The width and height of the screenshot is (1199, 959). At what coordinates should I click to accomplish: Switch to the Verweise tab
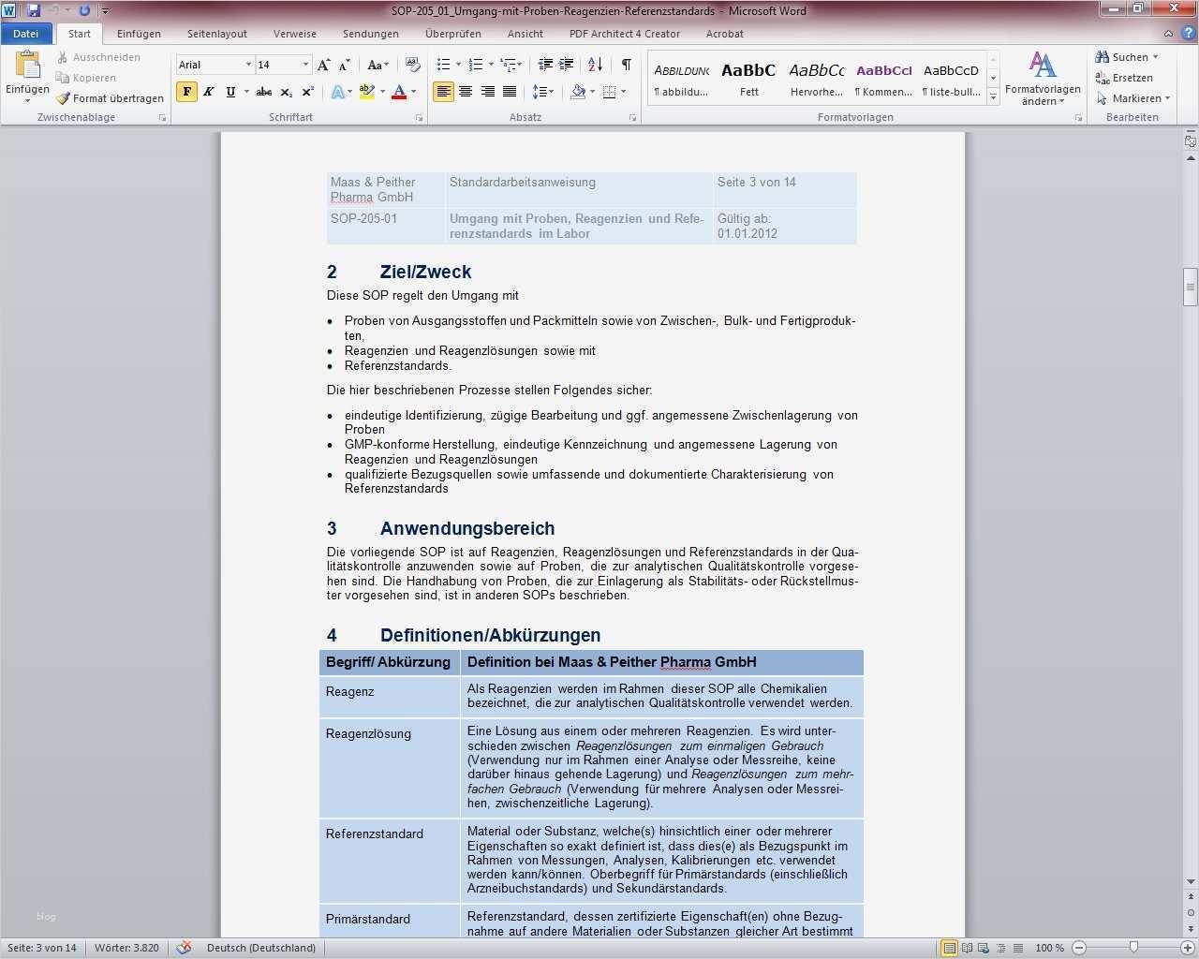click(x=295, y=34)
